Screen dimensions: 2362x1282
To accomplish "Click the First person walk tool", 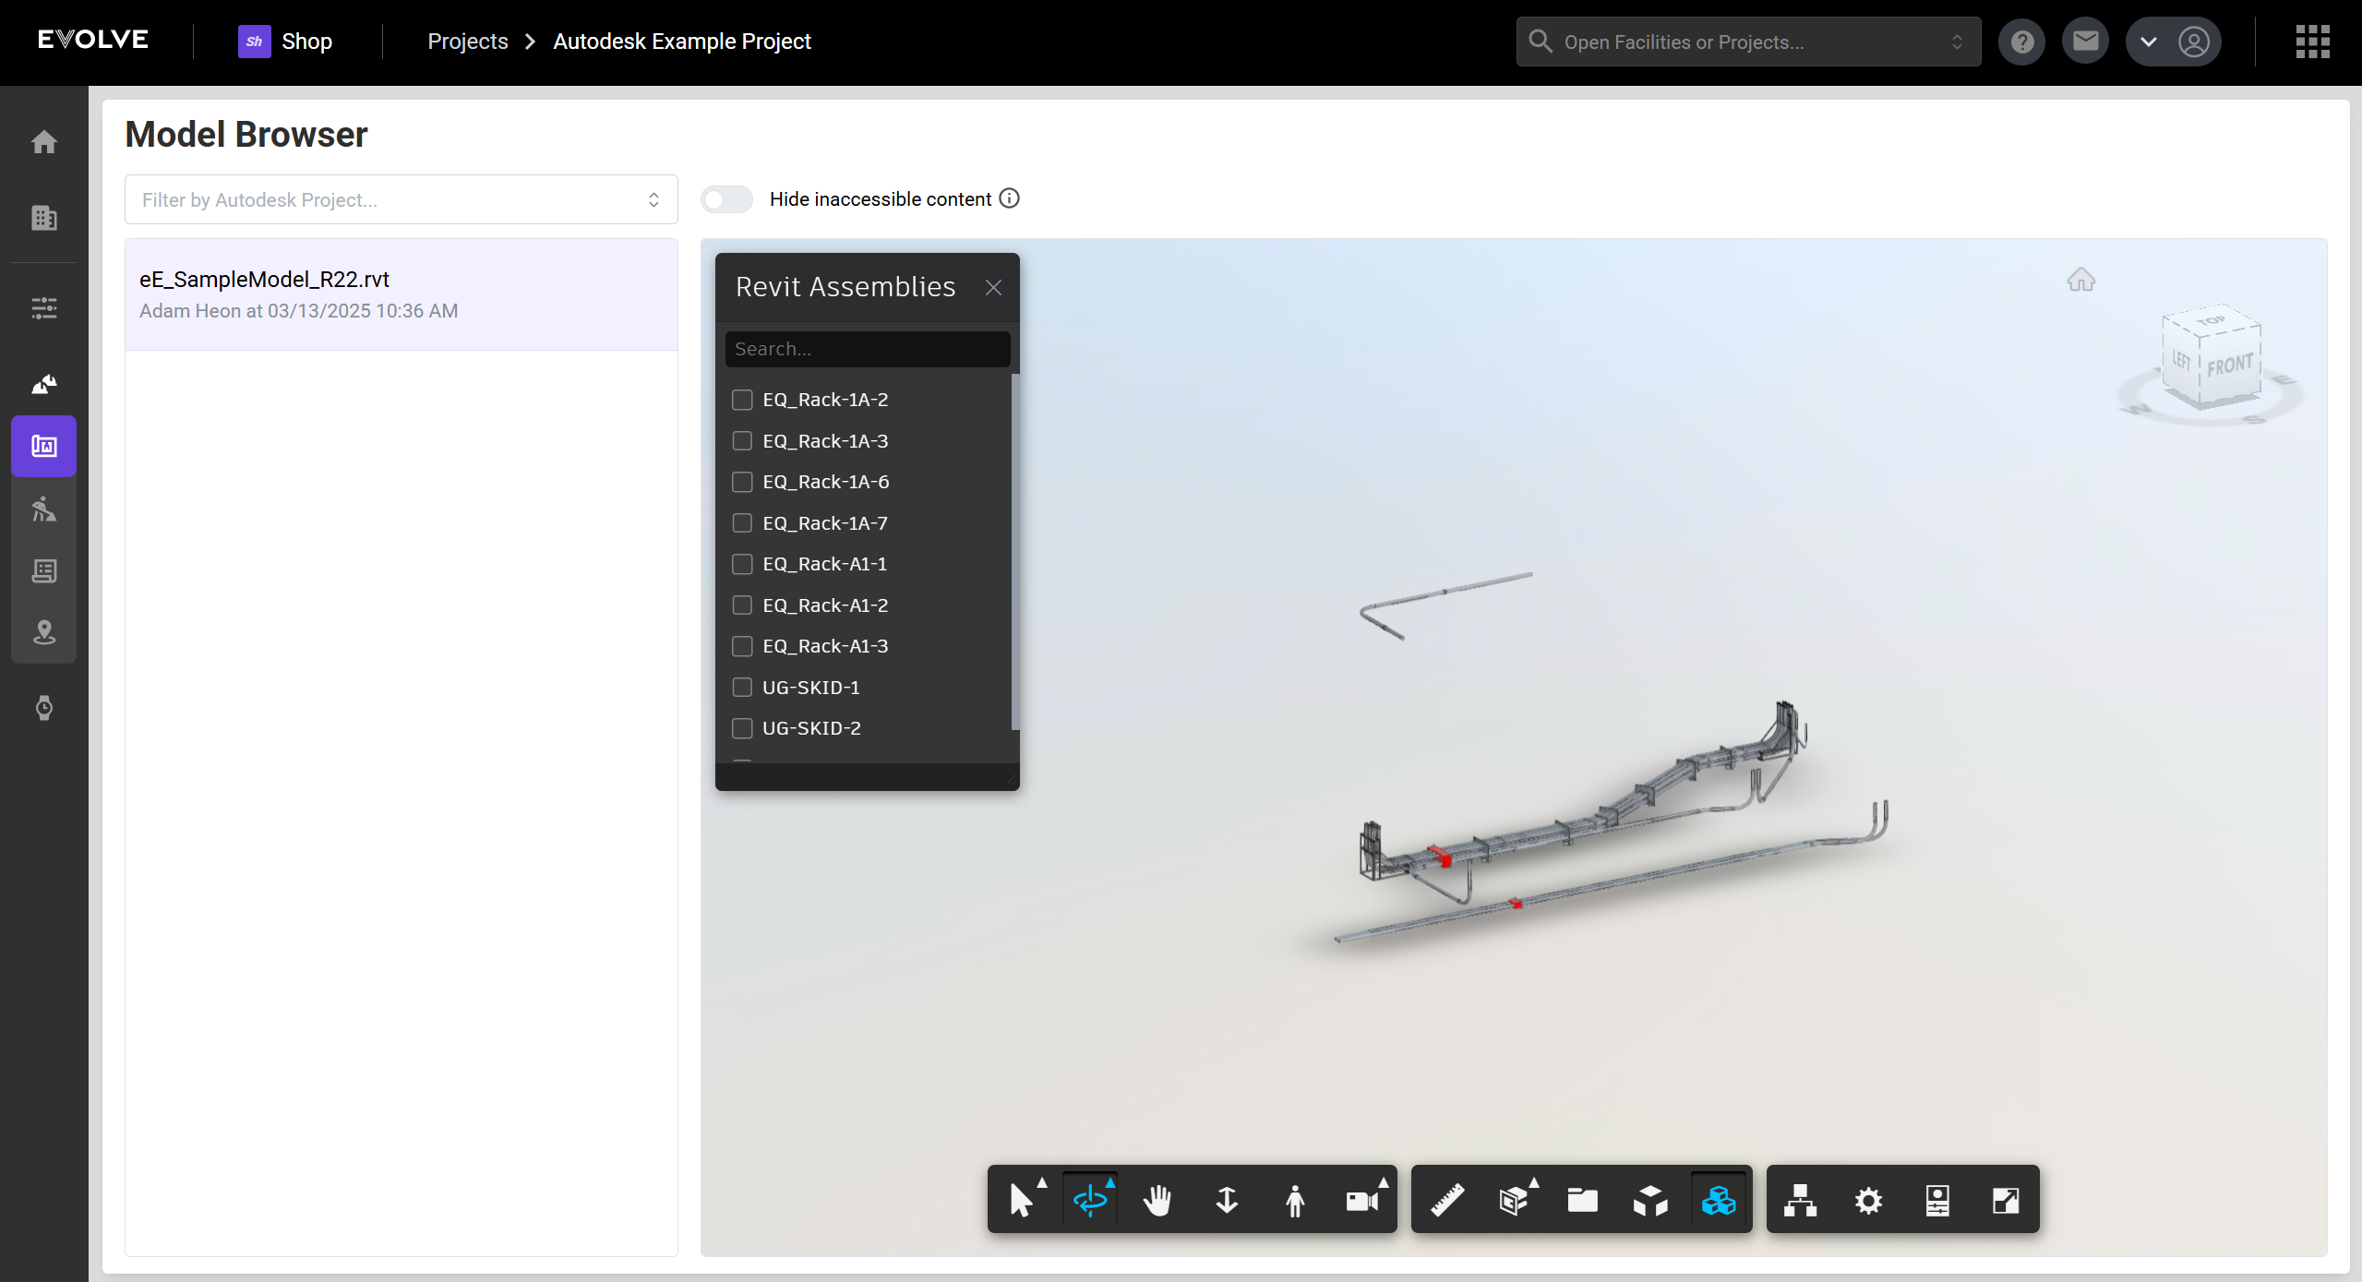I will (1294, 1200).
